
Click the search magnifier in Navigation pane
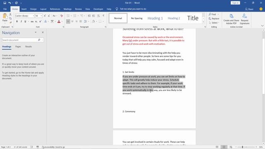click(x=39, y=40)
